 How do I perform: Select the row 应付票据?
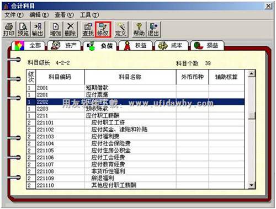click(x=135, y=95)
